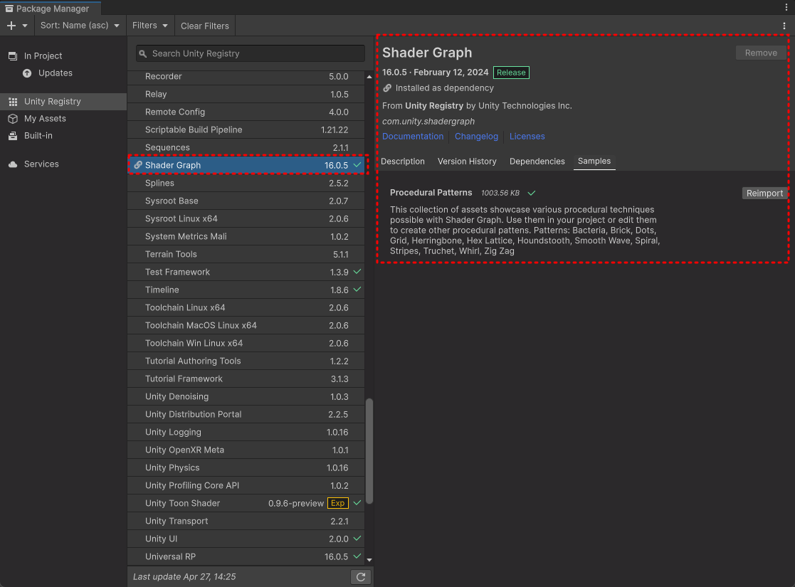Click the package list scrollbar thumb
Image resolution: width=795 pixels, height=587 pixels.
point(369,451)
